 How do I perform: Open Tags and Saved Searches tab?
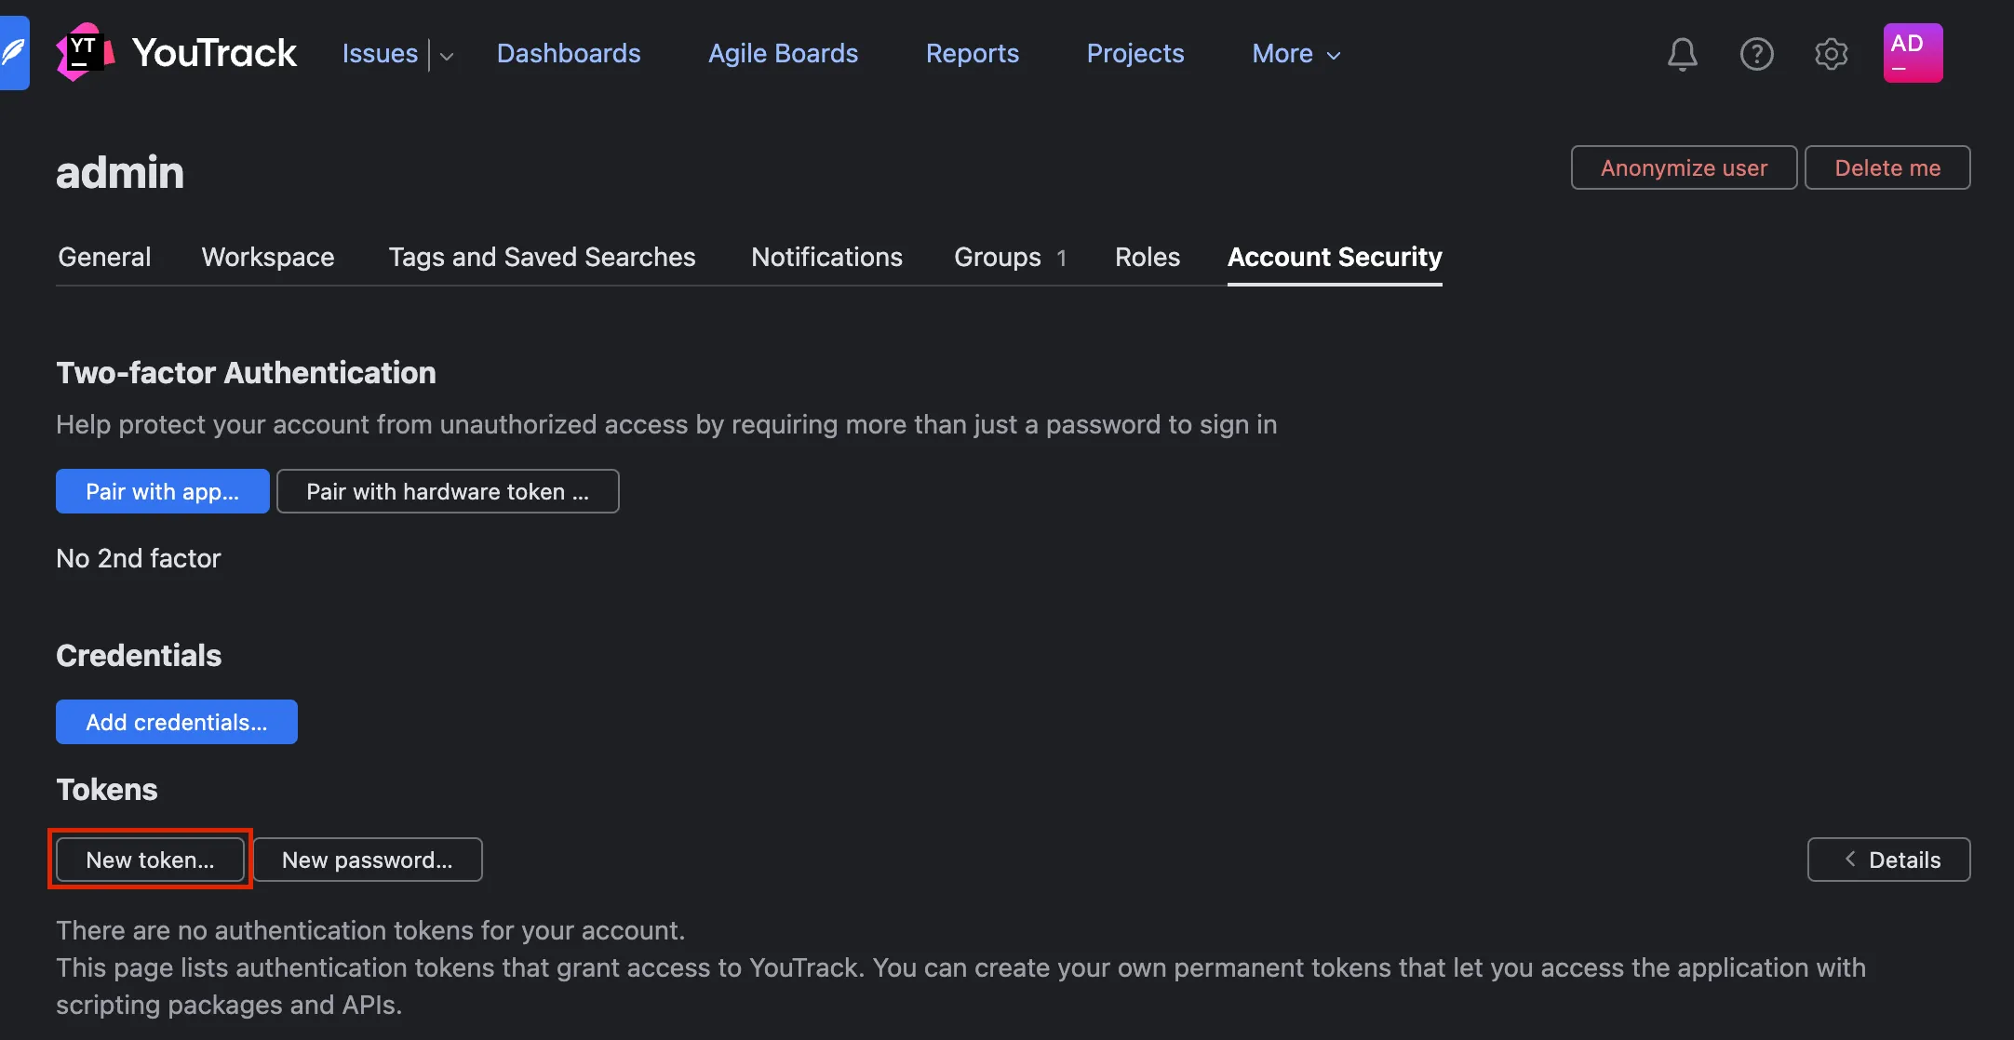pyautogui.click(x=542, y=257)
